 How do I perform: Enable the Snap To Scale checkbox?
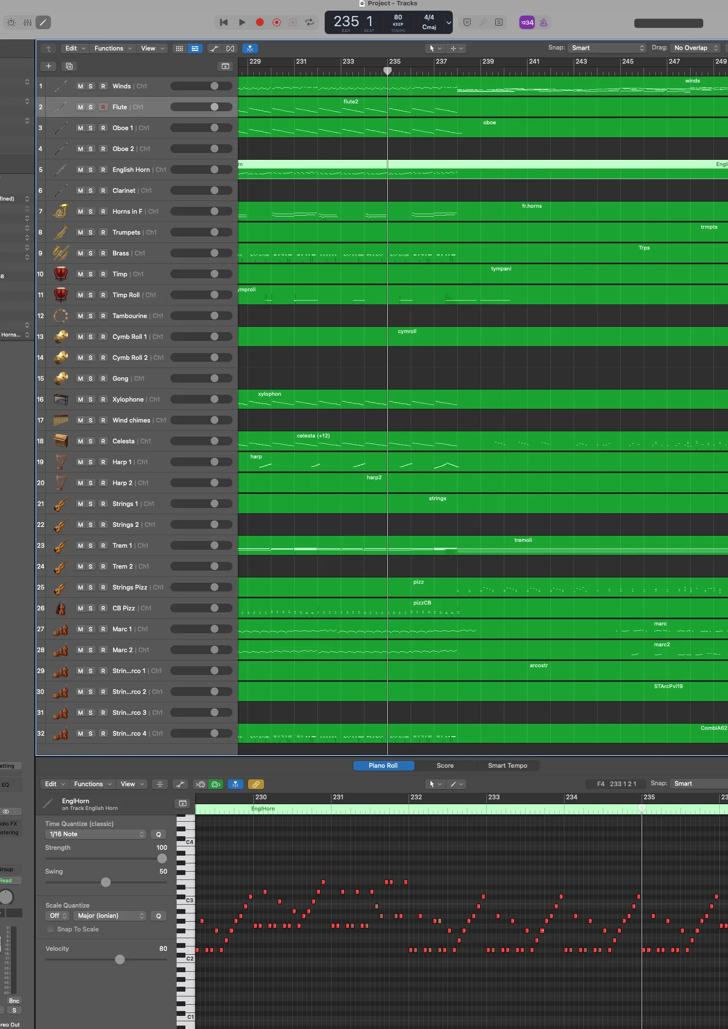click(50, 929)
